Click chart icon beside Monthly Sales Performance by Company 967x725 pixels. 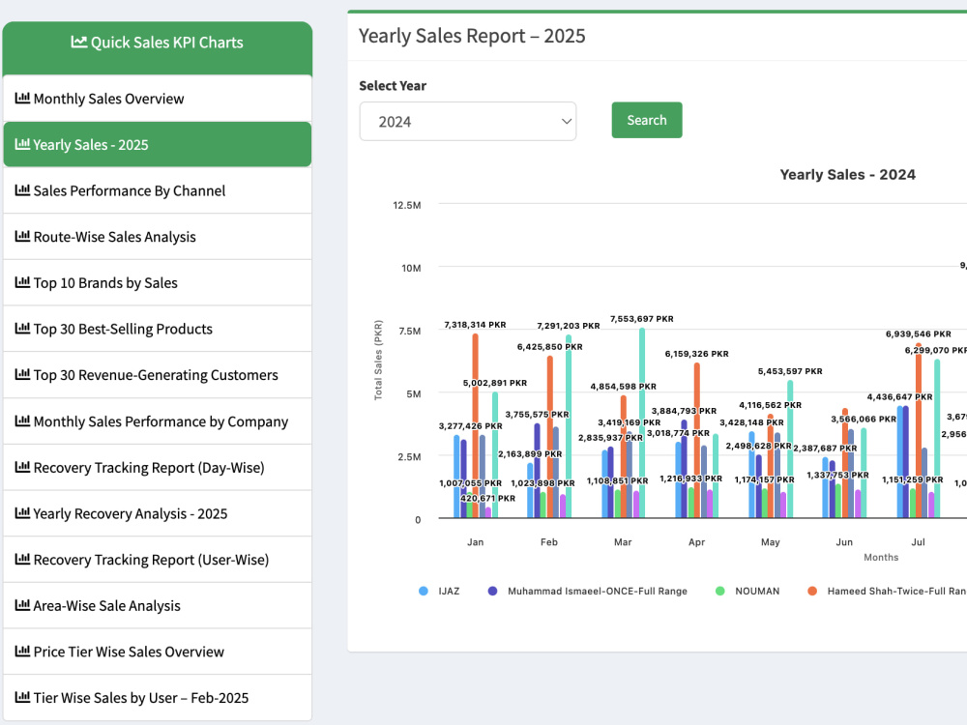22,421
